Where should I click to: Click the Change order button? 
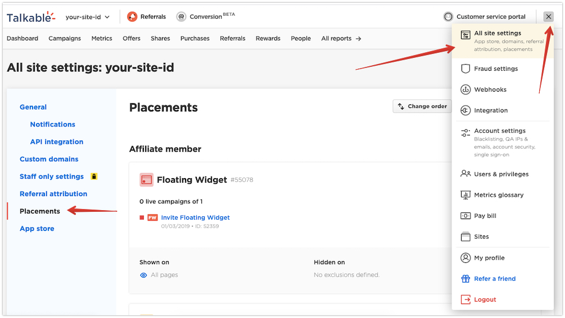click(x=422, y=106)
